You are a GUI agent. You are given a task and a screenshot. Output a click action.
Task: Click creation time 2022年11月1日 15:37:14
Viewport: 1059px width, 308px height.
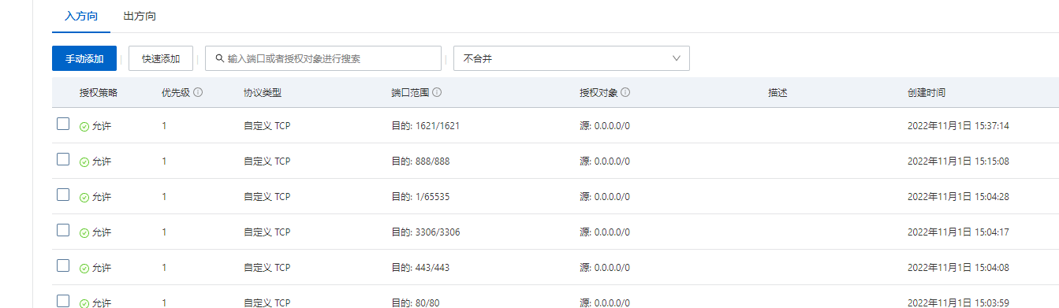(958, 126)
